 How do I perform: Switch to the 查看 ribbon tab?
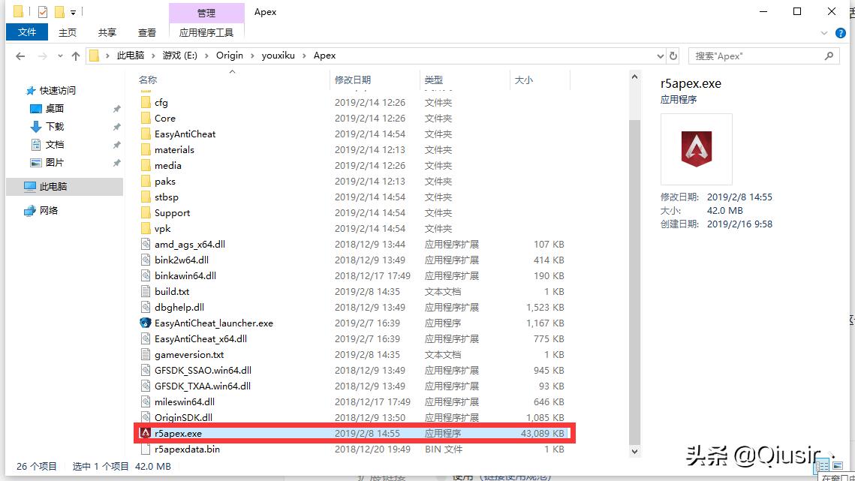(x=146, y=32)
